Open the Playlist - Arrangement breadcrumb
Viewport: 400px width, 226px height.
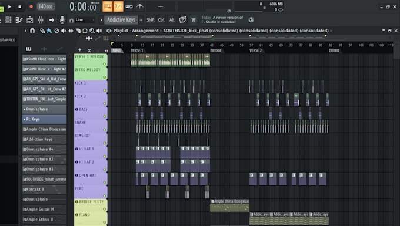(136, 31)
